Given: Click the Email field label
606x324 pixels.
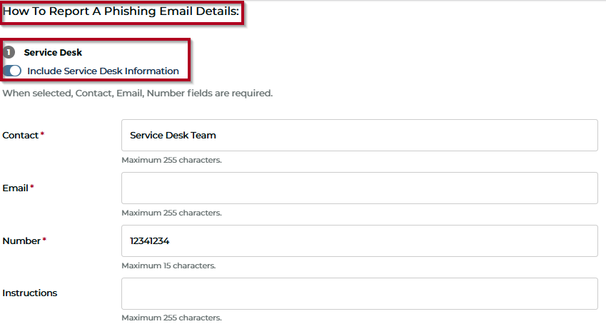Looking at the screenshot, I should coord(15,188).
